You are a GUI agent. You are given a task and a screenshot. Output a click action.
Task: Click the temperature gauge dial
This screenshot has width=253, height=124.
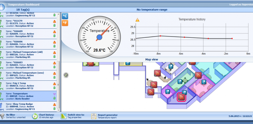tap(100, 37)
